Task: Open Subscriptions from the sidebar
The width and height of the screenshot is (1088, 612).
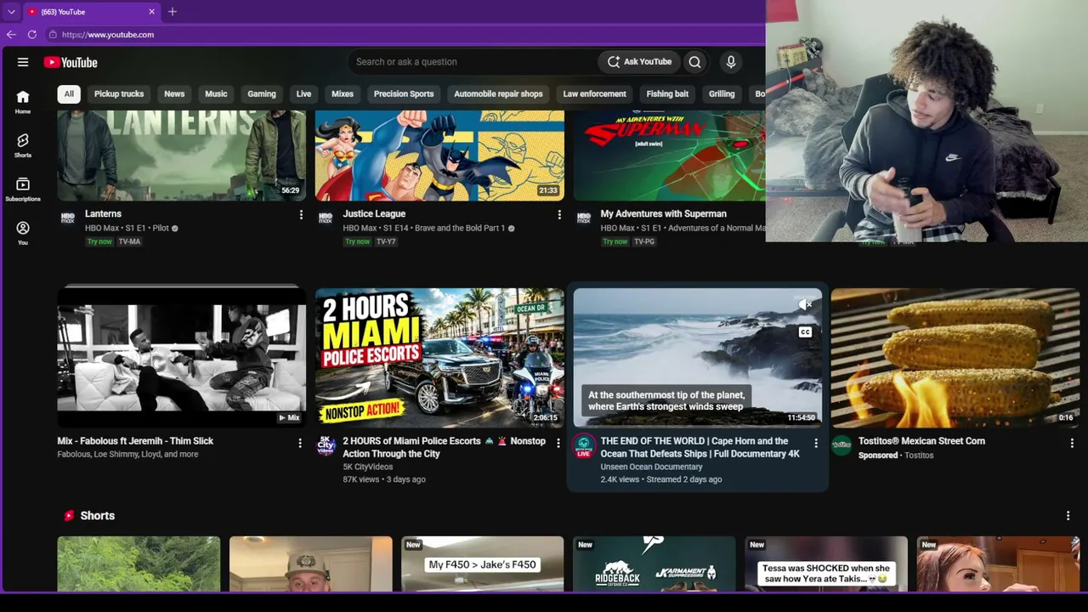Action: click(23, 190)
